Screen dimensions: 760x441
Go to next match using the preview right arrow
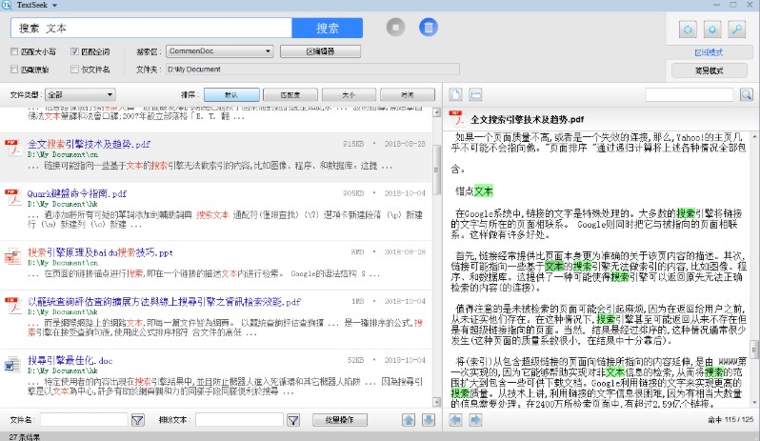474,420
